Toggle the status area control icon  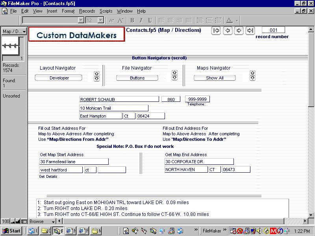click(x=24, y=221)
